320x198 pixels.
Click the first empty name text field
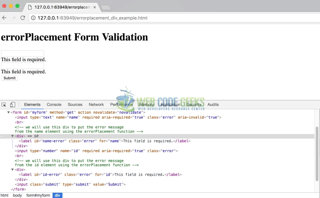point(22,53)
